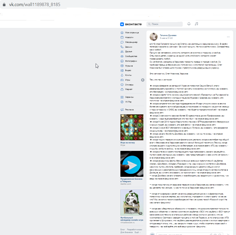Open Стикеры smiley icon
This screenshot has width=236, height=235.
122,85
